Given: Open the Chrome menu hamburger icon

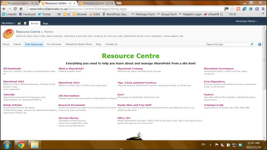Looking at the screenshot, I should (x=263, y=8).
